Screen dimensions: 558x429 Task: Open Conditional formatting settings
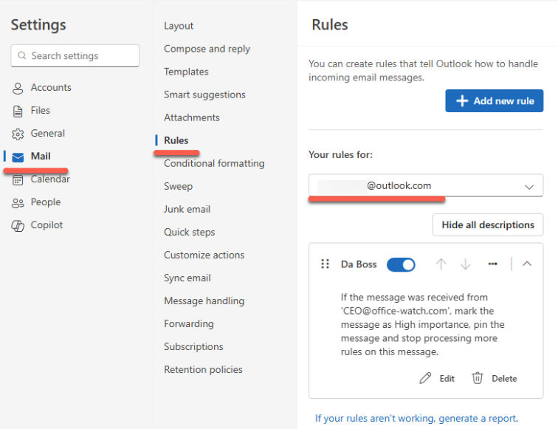214,163
